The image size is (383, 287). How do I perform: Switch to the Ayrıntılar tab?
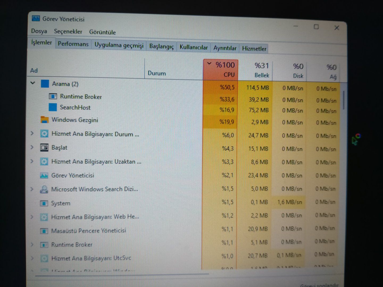tap(225, 48)
